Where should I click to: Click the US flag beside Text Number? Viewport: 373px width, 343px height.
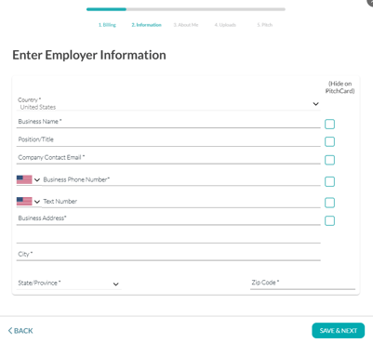pos(24,201)
